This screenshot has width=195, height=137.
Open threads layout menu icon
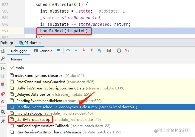58,51
